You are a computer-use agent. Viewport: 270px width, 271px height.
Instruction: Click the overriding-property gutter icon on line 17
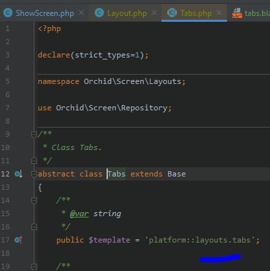[x=19, y=240]
